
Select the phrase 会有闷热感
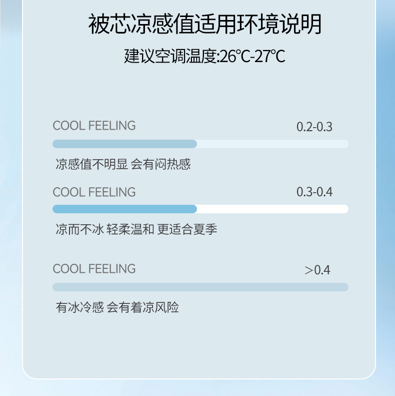pyautogui.click(x=160, y=164)
